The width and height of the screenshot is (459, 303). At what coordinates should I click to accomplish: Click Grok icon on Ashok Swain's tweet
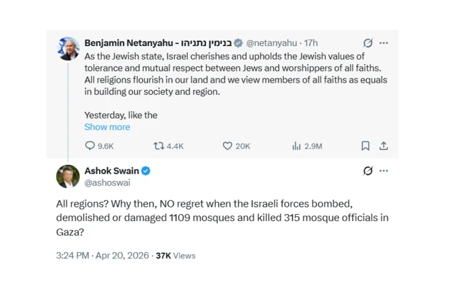[368, 171]
